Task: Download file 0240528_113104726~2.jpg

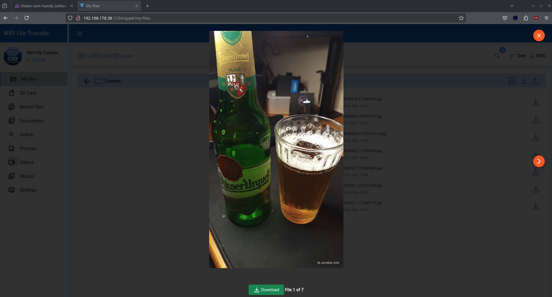Action: [536, 137]
